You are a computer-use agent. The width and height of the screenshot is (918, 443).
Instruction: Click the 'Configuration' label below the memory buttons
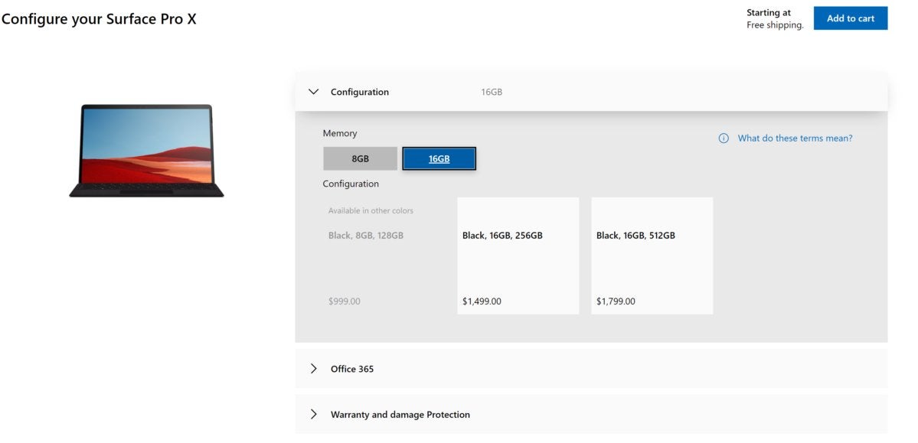point(351,184)
